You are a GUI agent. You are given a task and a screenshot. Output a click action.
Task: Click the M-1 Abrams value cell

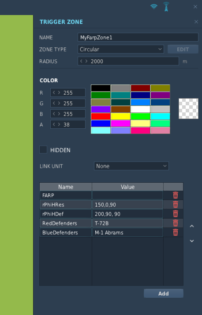click(127, 232)
